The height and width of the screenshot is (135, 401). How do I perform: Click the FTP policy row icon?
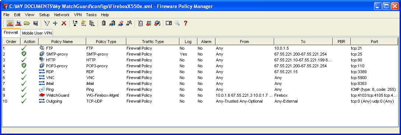[x=42, y=48]
